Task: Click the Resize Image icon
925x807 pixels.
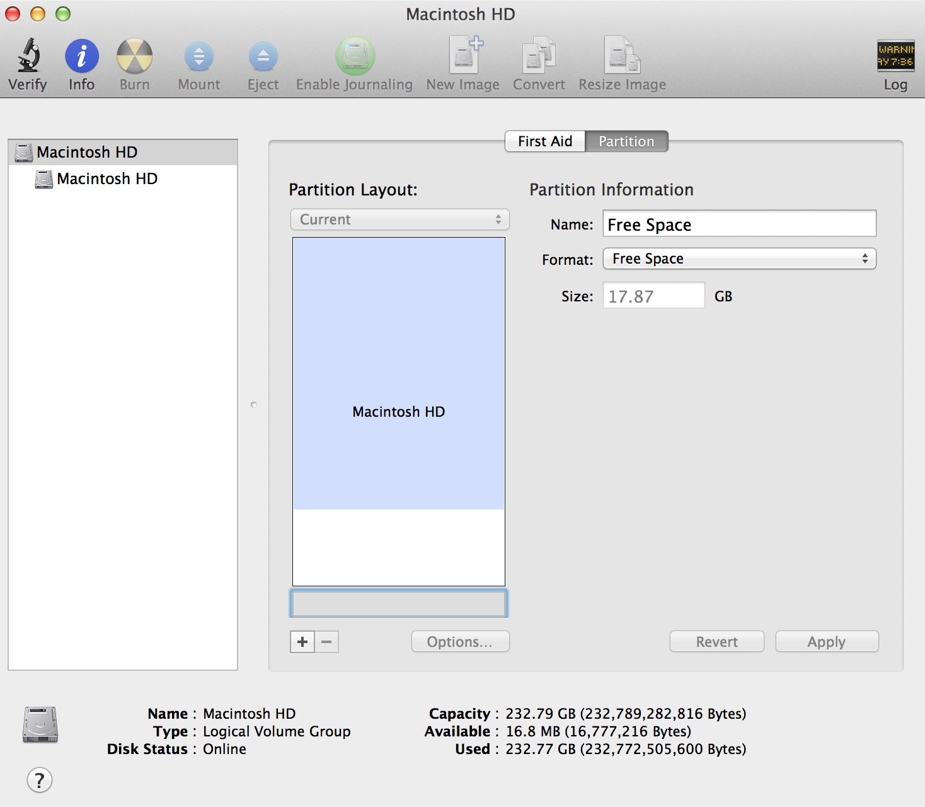Action: (x=622, y=55)
